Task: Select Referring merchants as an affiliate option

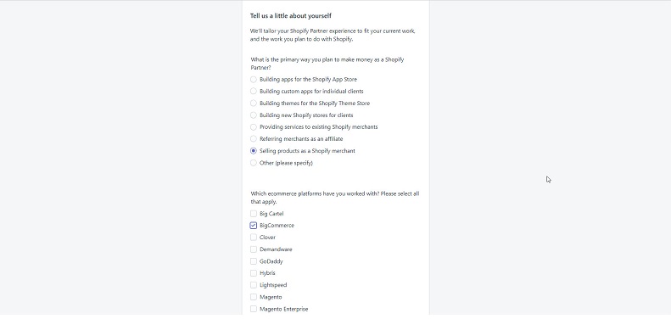Action: coord(254,139)
